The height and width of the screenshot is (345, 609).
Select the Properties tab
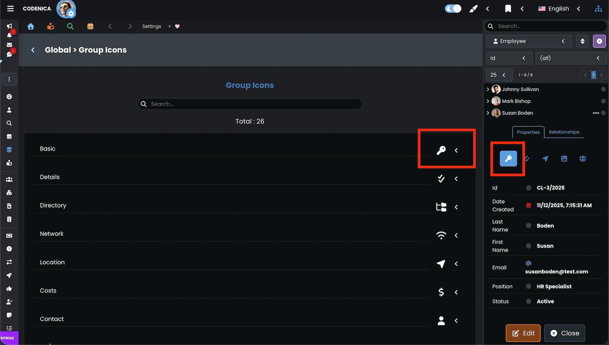pyautogui.click(x=528, y=132)
